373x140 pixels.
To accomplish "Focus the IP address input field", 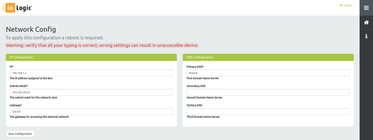I will tap(91, 73).
